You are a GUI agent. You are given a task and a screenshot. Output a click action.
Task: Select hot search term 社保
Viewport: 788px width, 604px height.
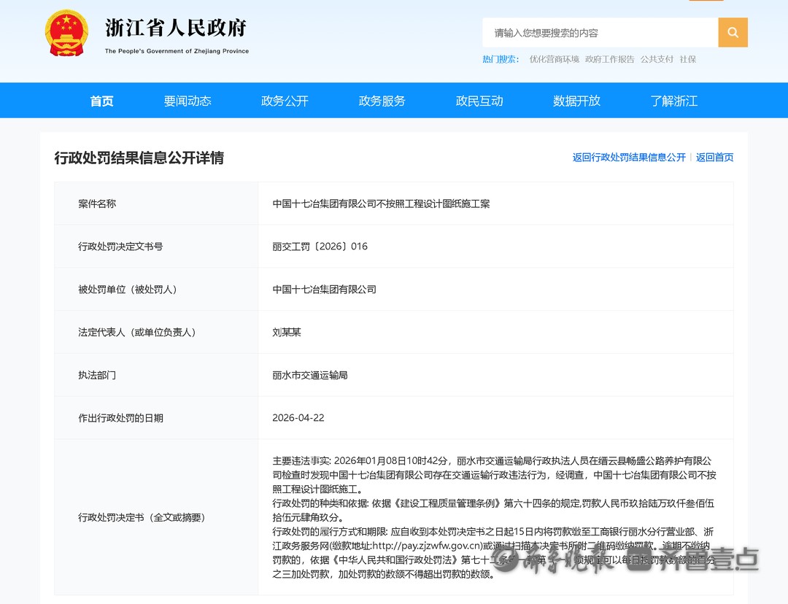[x=687, y=59]
